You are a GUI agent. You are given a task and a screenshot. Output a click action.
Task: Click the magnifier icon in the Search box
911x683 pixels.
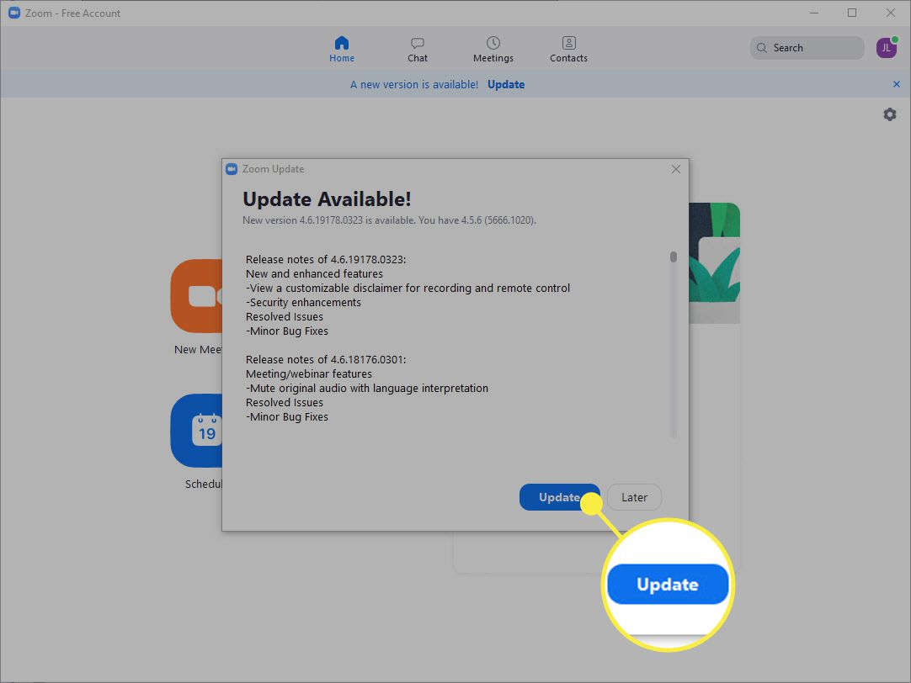(762, 48)
